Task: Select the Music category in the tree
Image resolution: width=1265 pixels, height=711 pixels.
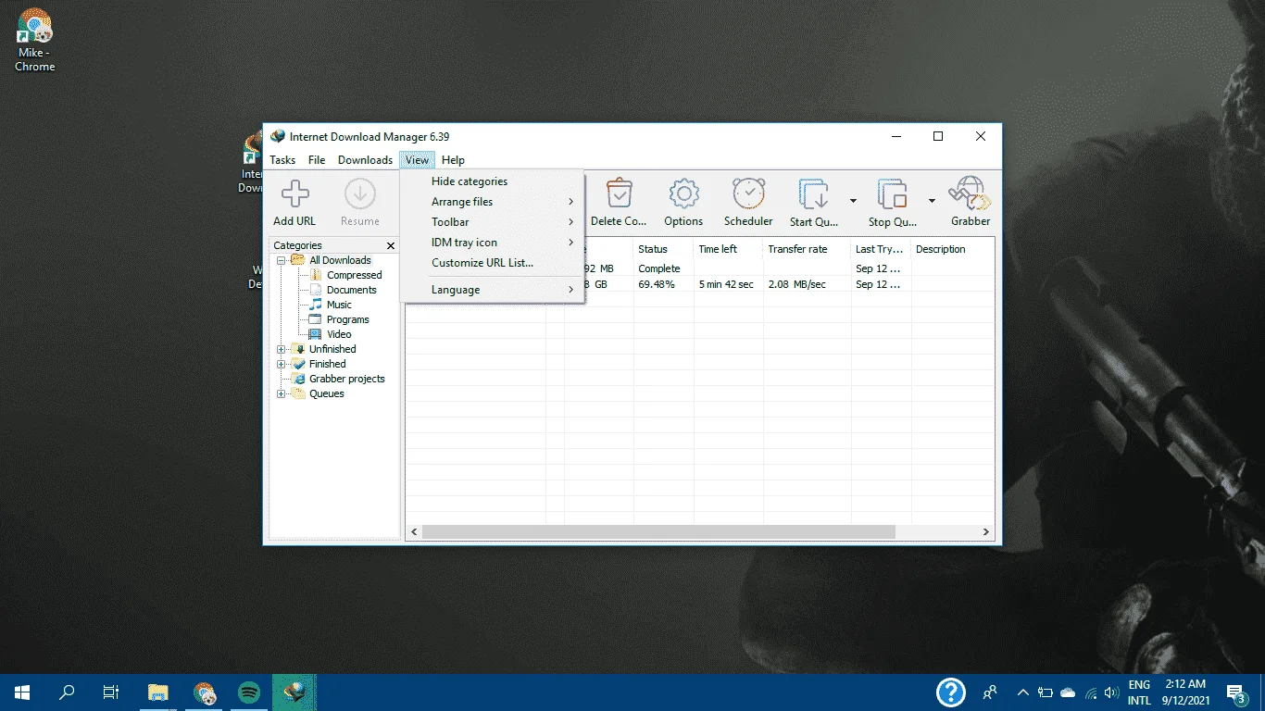Action: (x=339, y=305)
